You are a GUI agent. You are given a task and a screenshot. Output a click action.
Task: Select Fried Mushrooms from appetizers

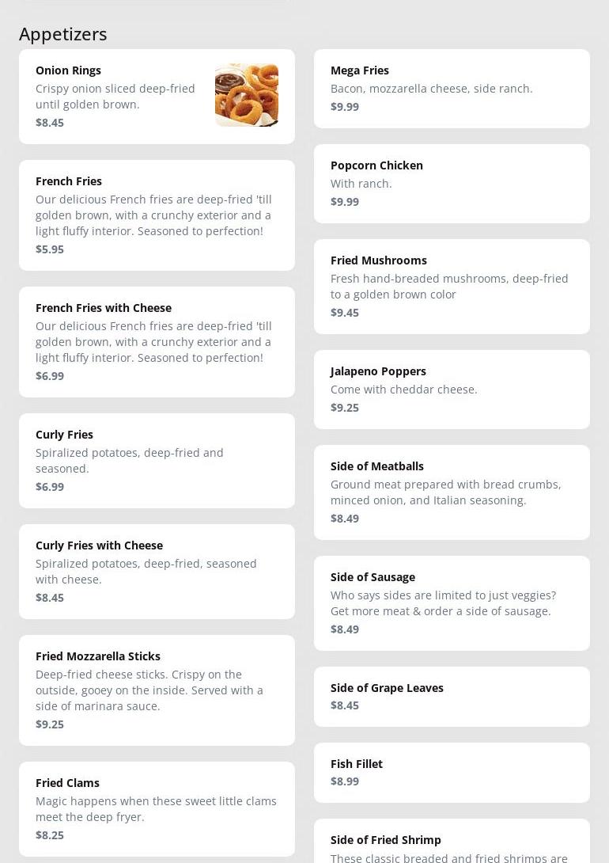(452, 286)
